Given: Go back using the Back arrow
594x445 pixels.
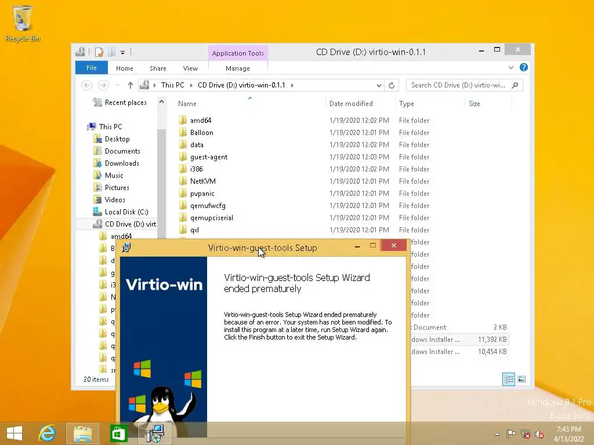Looking at the screenshot, I should point(87,85).
